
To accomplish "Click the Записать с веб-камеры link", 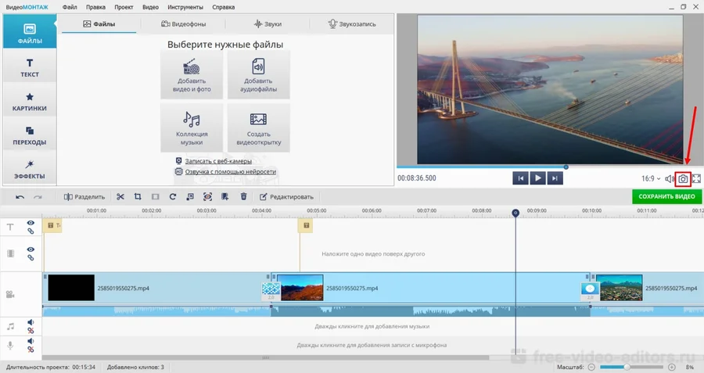I will tap(217, 160).
